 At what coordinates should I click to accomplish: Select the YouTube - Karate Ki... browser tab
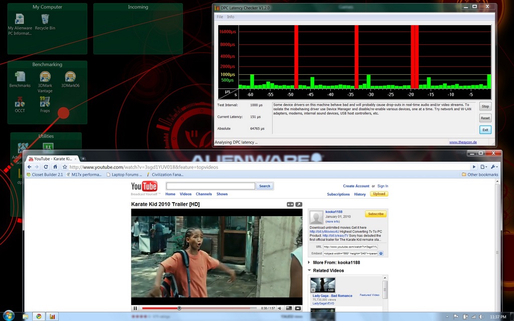[x=52, y=158]
